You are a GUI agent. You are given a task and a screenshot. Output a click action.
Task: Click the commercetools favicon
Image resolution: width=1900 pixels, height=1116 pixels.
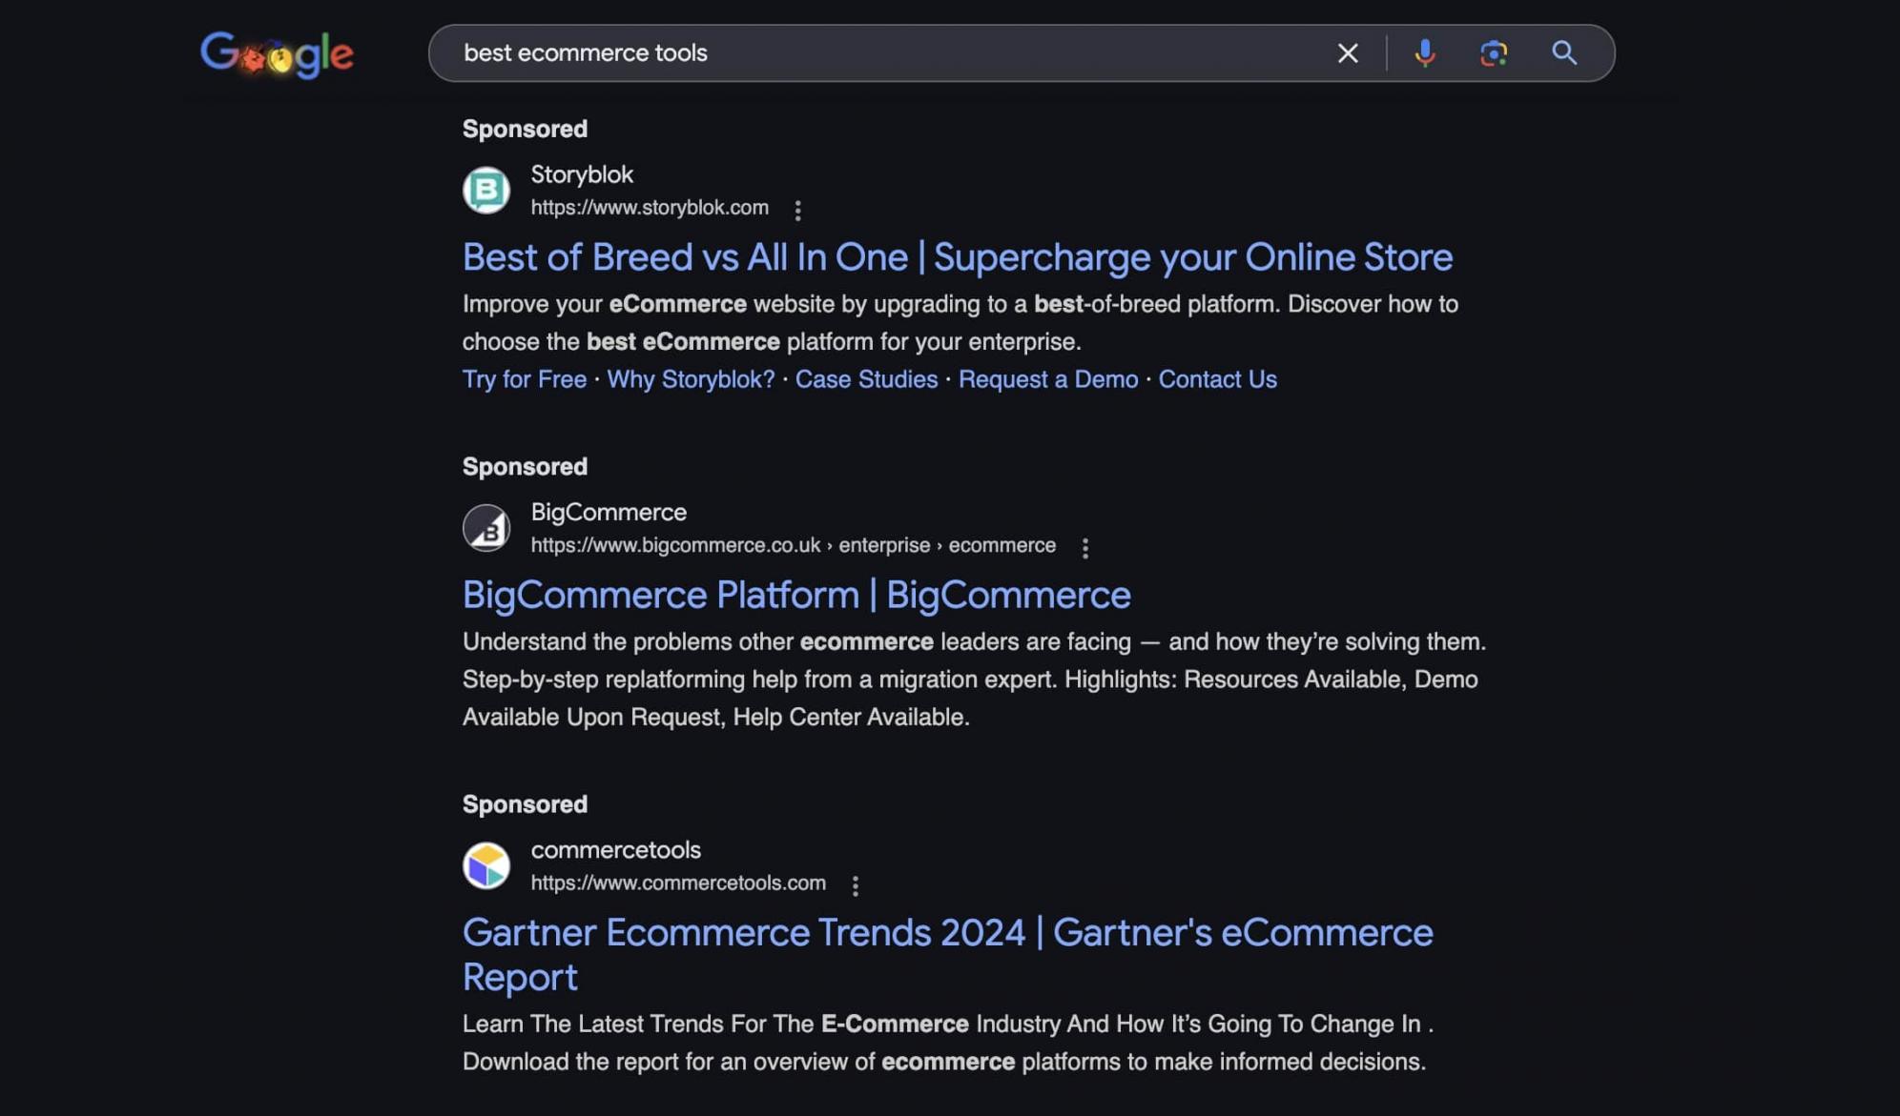point(486,865)
